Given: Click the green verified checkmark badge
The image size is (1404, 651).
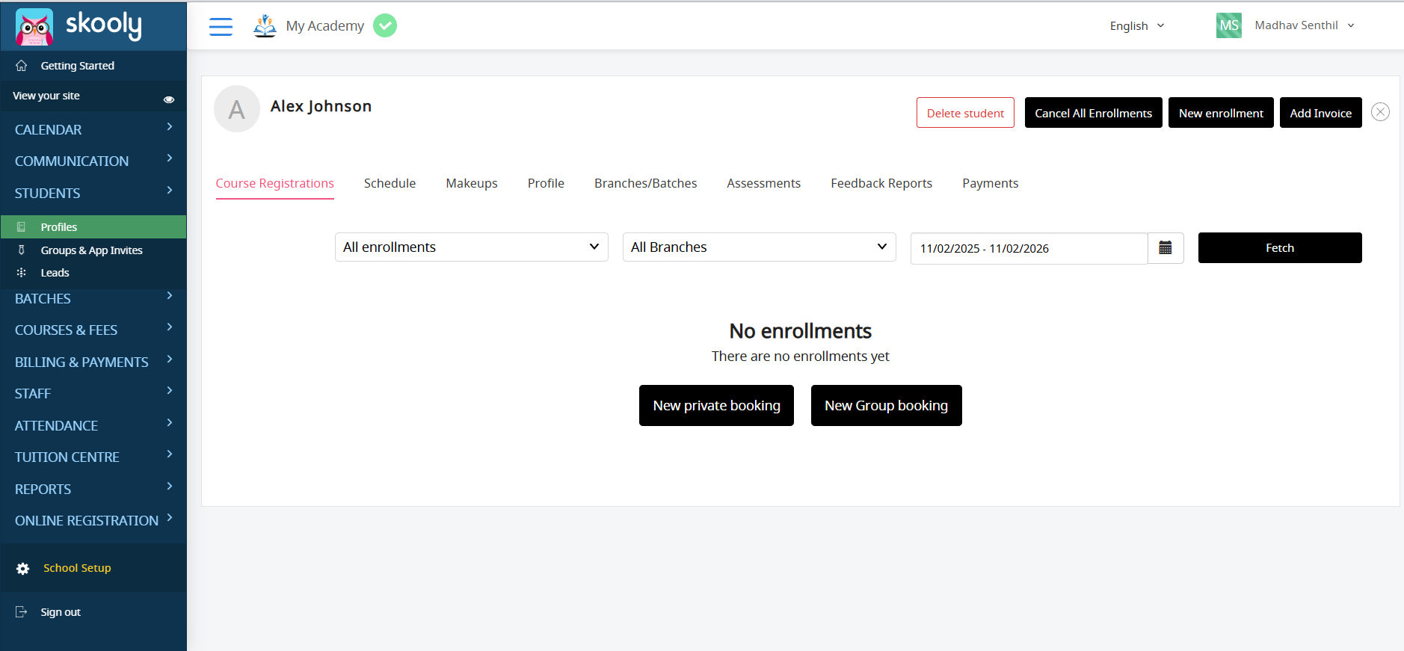Looking at the screenshot, I should pos(385,26).
